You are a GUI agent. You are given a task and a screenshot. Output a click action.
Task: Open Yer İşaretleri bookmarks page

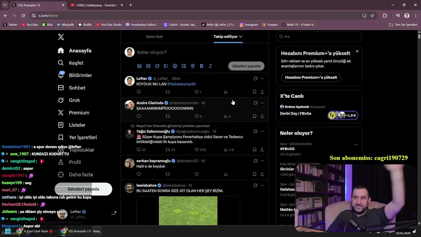(x=77, y=137)
